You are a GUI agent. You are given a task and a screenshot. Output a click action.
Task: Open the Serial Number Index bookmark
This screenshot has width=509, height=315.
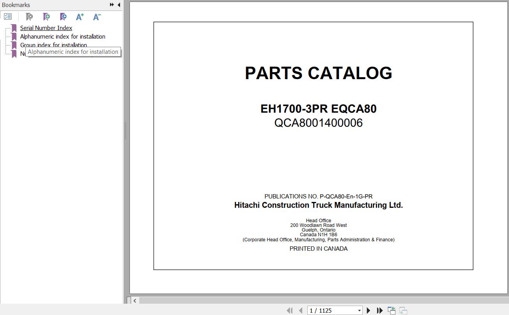pos(46,28)
